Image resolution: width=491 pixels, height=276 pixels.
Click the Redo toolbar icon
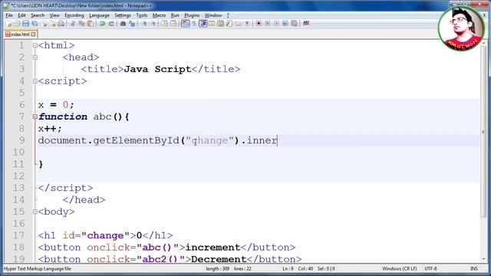coord(110,24)
